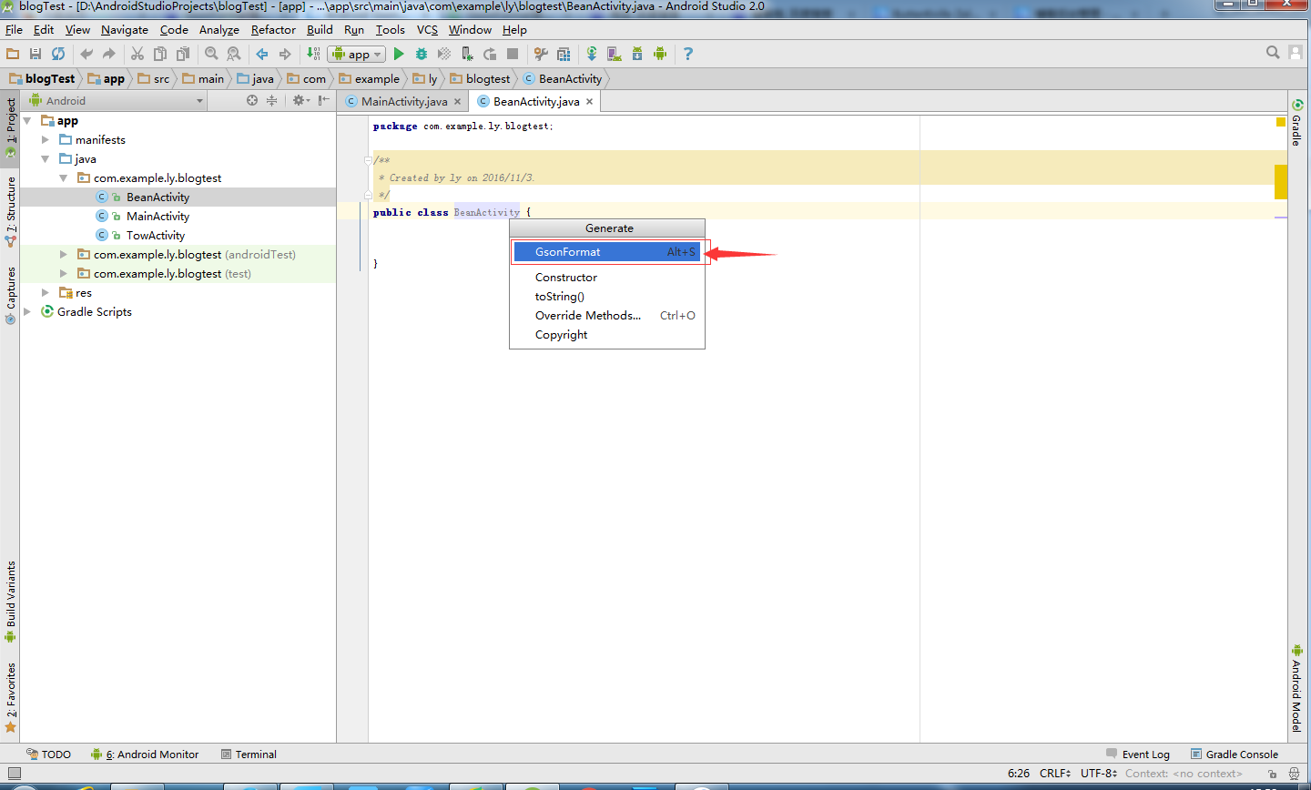The width and height of the screenshot is (1311, 790).
Task: Open the Terminal tool window button
Action: (249, 754)
